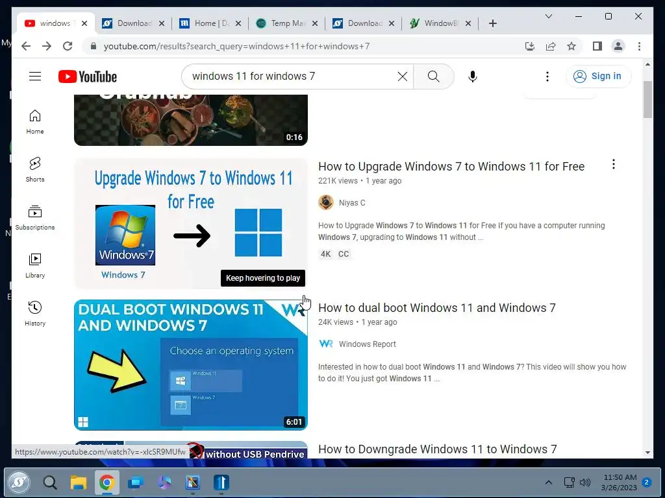Show hidden system tray icons

[x=548, y=482]
